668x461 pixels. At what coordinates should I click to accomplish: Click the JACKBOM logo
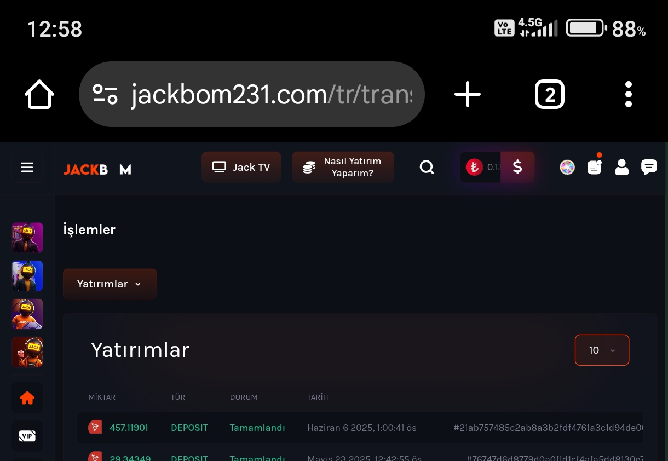97,170
